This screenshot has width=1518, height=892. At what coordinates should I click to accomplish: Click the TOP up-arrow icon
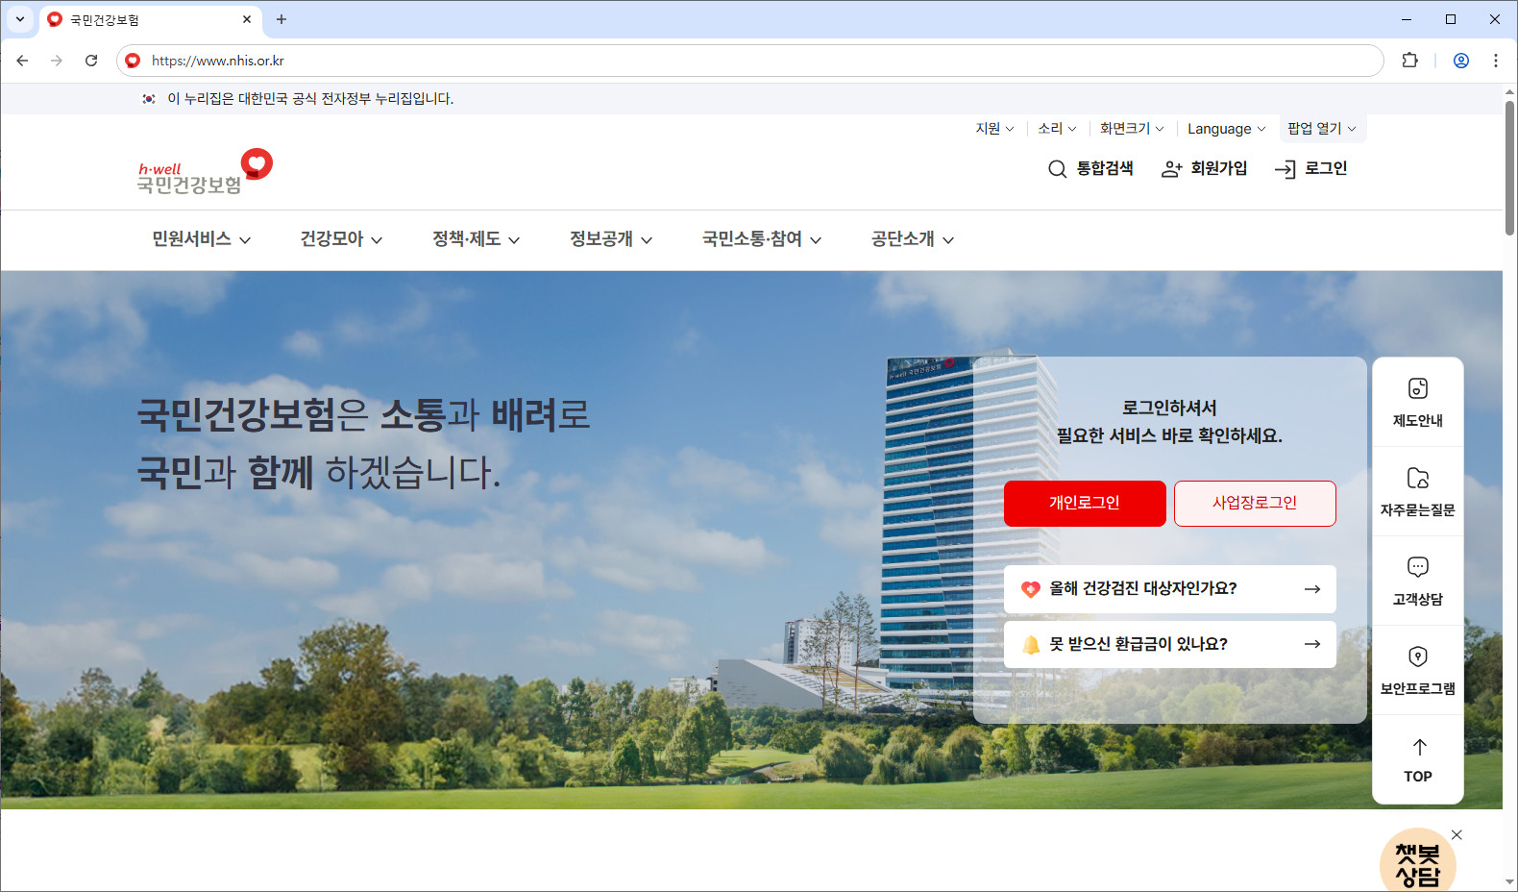pyautogui.click(x=1419, y=747)
